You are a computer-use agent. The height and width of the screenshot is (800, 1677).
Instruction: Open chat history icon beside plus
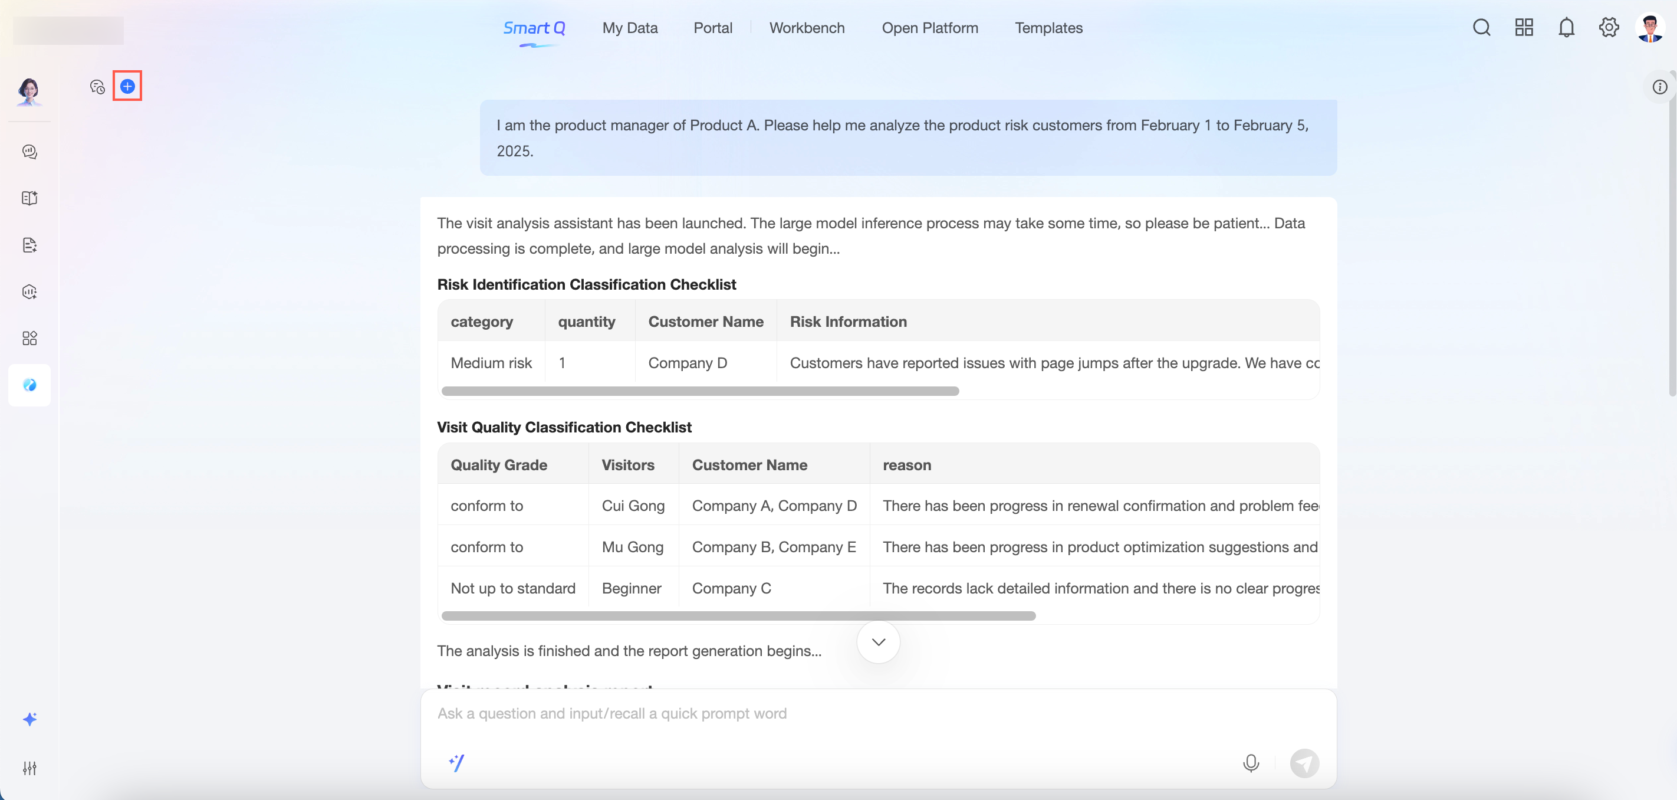98,87
